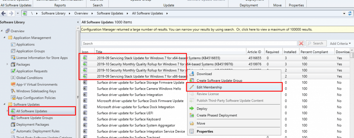354x138 pixels.
Task: Open the Add Criteria dropdown
Action: point(340,43)
